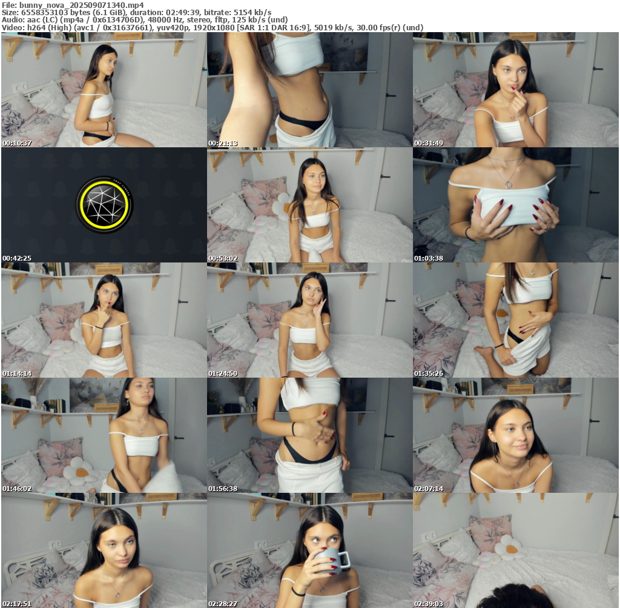Open the thumbnail stamped 00:10:37

104,90
